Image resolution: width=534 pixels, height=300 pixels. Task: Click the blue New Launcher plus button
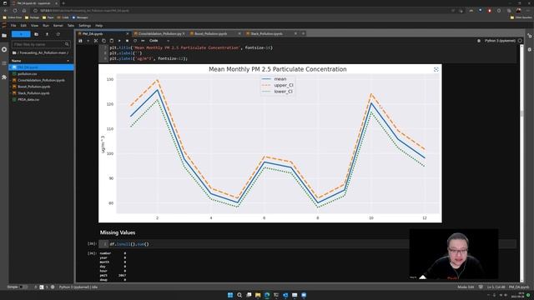click(x=21, y=34)
